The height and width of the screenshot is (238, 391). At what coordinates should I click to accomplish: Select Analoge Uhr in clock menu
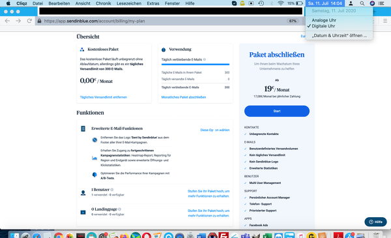(324, 20)
